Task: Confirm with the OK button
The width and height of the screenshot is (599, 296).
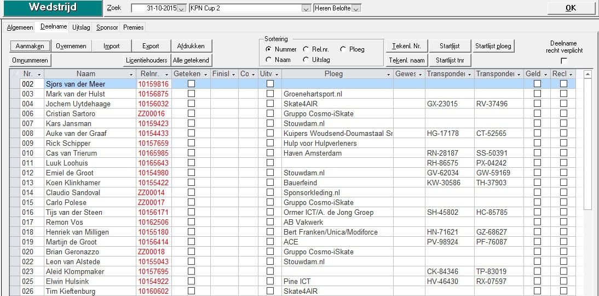Action: pyautogui.click(x=571, y=8)
